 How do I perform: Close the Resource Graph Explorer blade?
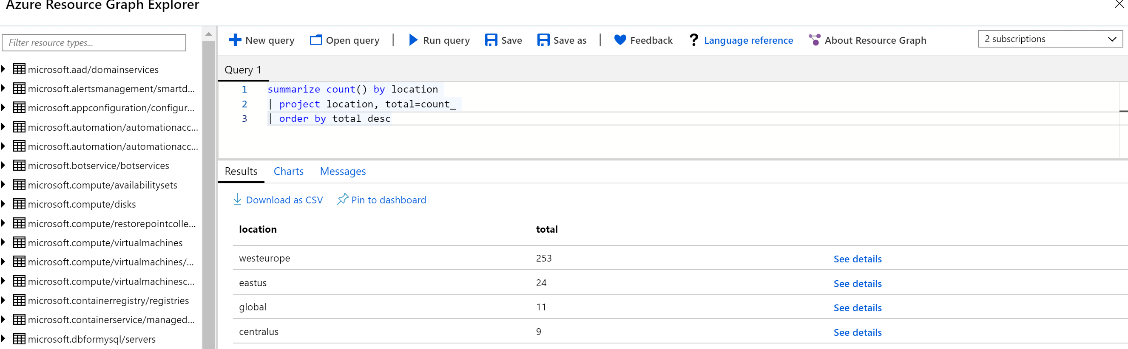tap(1119, 4)
